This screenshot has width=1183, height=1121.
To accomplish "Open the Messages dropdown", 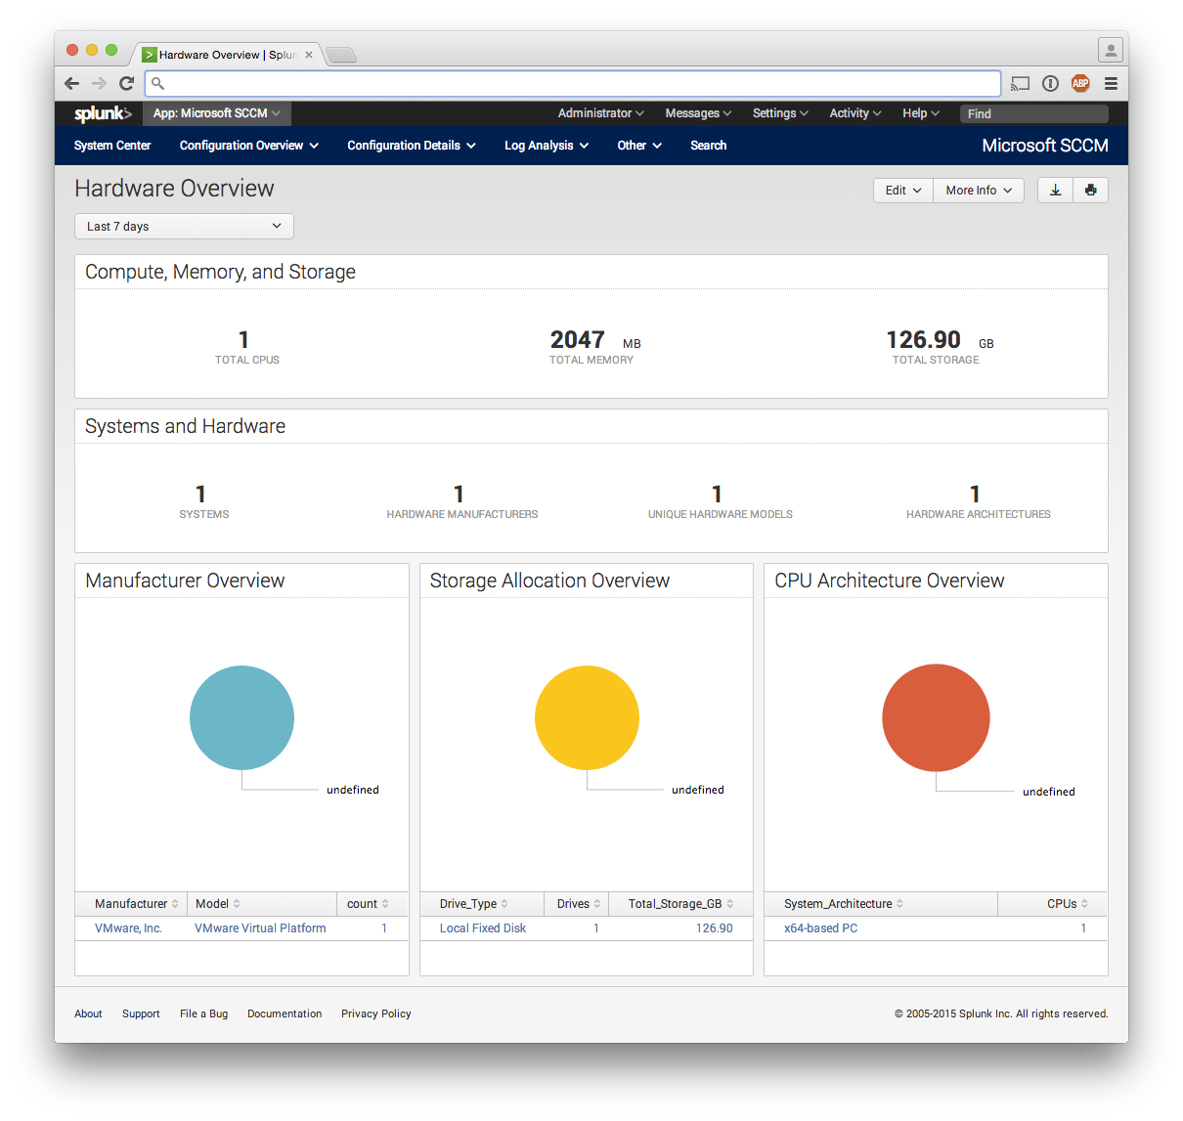I will 698,113.
